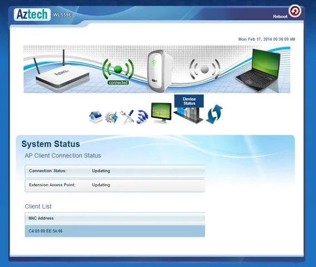
Task: Click the blue refresh arrows icon
Action: coord(214,114)
